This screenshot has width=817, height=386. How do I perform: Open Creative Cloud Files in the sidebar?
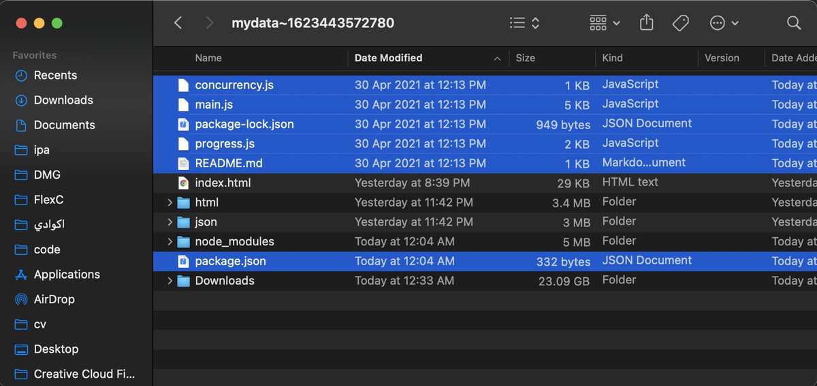click(x=76, y=374)
